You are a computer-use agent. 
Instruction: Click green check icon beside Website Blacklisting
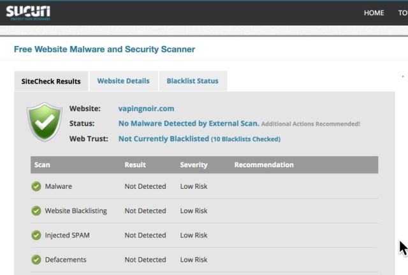tap(36, 211)
